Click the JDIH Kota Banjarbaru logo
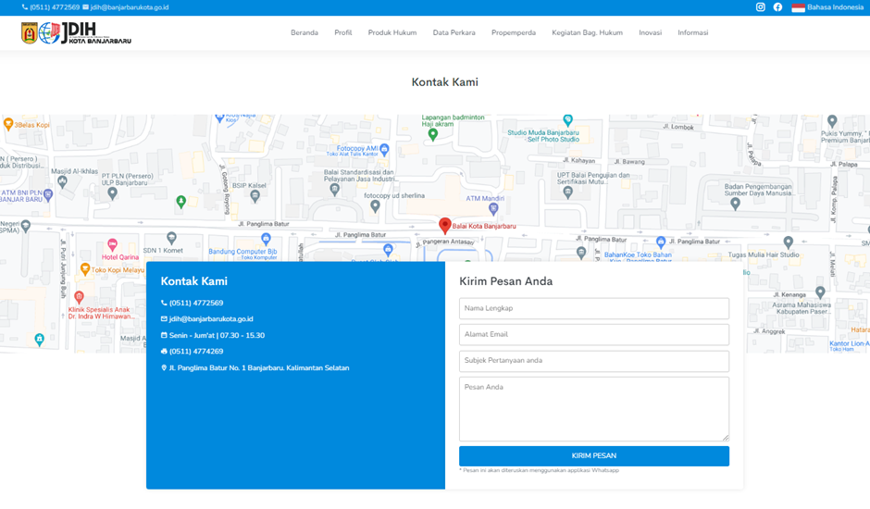Image resolution: width=870 pixels, height=509 pixels. (76, 33)
